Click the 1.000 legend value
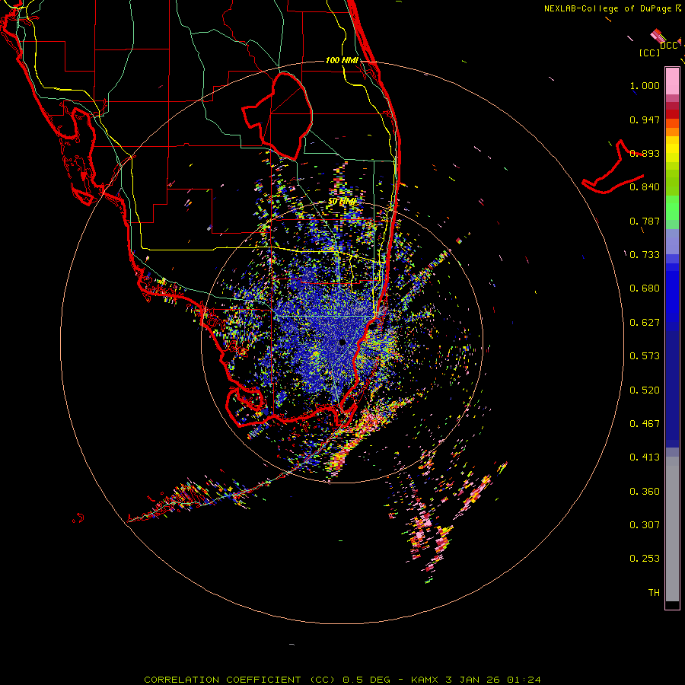The width and height of the screenshot is (685, 685). 645,85
